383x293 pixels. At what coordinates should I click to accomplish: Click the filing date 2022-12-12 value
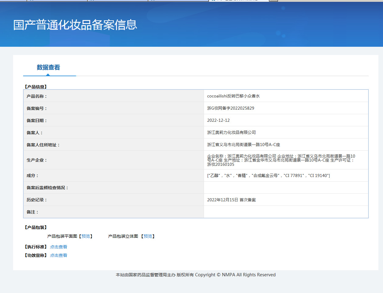(x=218, y=120)
